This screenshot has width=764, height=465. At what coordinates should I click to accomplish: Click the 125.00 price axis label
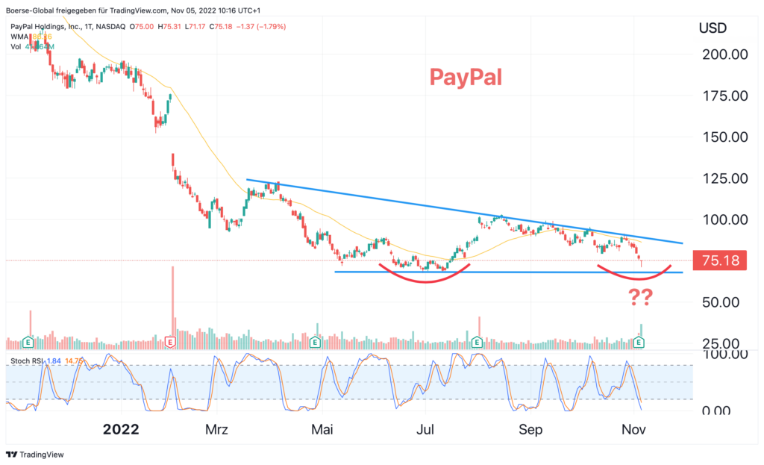pyautogui.click(x=724, y=178)
